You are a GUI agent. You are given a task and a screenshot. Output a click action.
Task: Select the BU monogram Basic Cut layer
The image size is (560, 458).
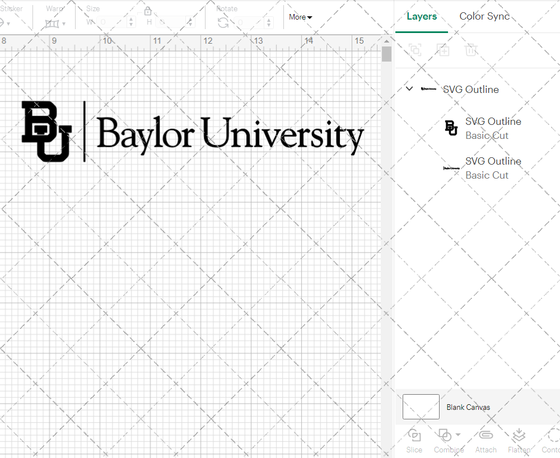coord(493,128)
